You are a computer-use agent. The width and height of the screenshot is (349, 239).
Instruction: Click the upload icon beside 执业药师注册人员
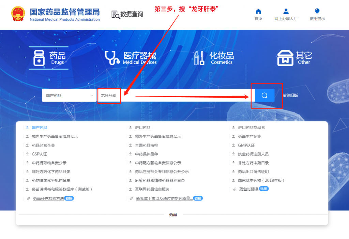click(x=233, y=154)
